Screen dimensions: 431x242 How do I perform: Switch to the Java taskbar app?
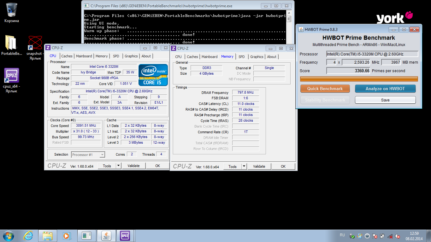106,236
